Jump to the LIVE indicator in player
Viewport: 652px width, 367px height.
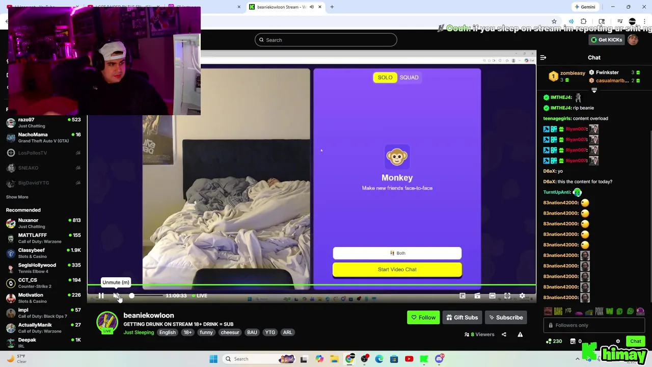[x=200, y=296]
